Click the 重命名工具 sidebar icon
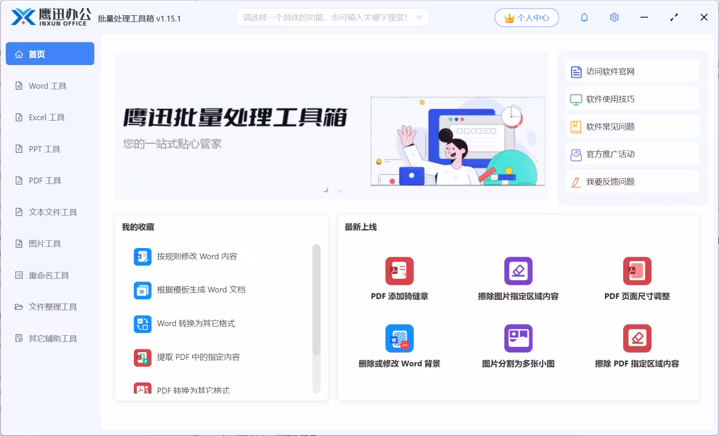719x436 pixels. pyautogui.click(x=19, y=276)
